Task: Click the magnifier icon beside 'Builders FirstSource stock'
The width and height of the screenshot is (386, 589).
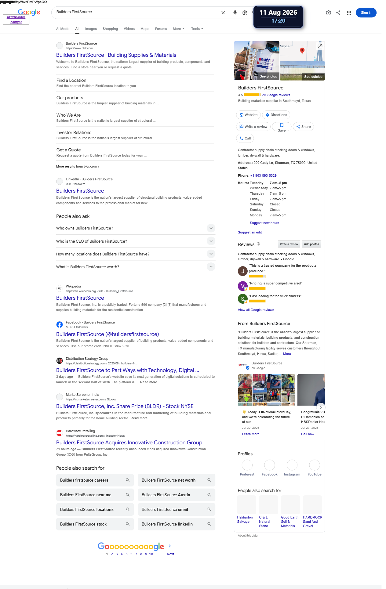Action: pyautogui.click(x=128, y=524)
